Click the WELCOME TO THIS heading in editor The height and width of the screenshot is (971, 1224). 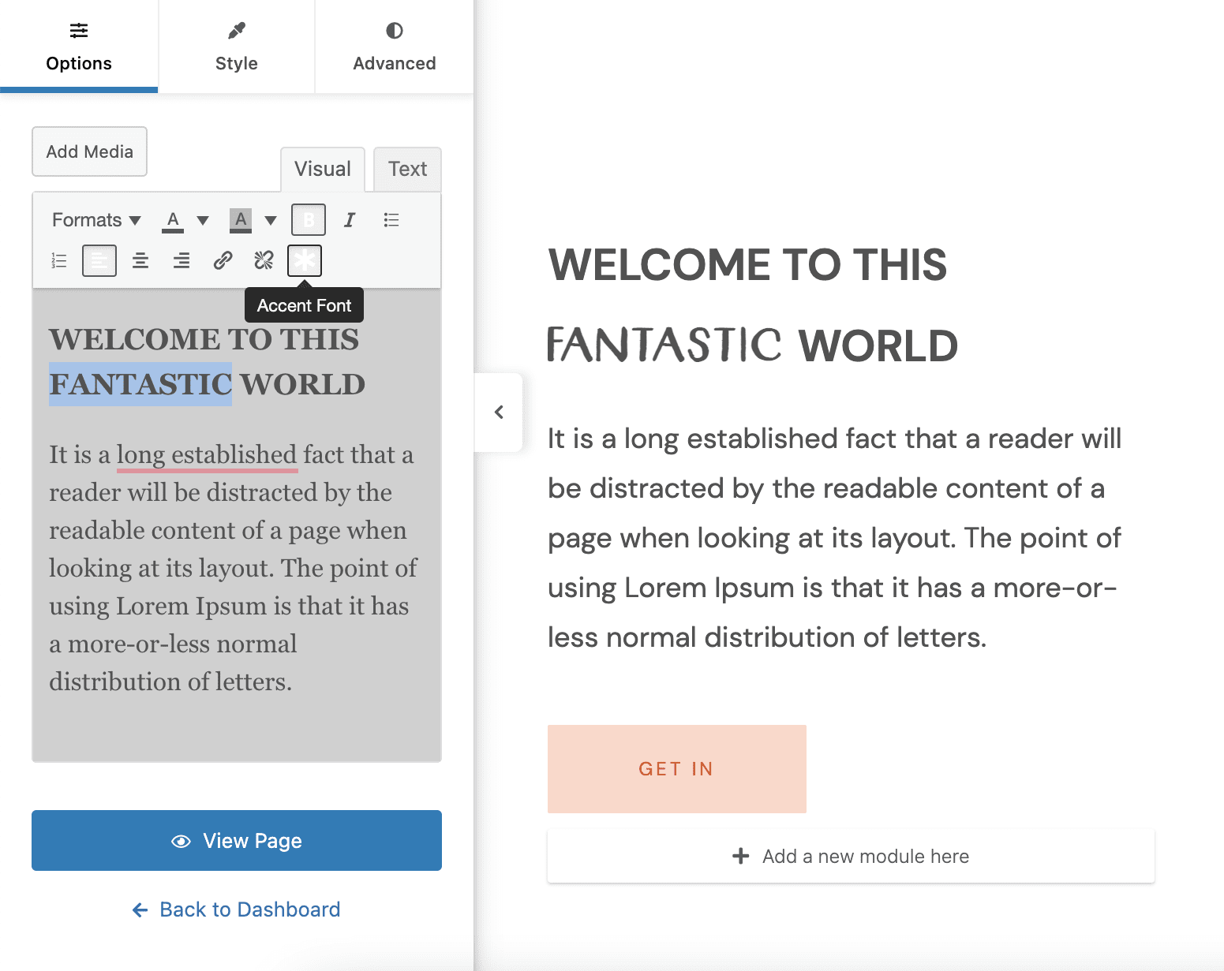coord(204,339)
